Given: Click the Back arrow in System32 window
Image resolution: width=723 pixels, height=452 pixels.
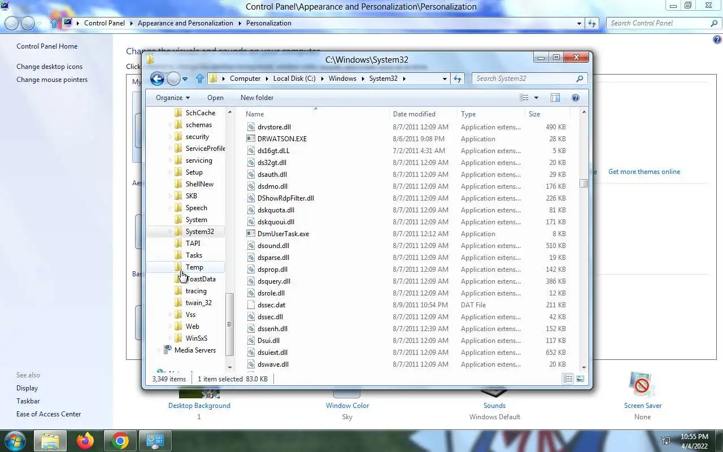Looking at the screenshot, I should pos(158,79).
